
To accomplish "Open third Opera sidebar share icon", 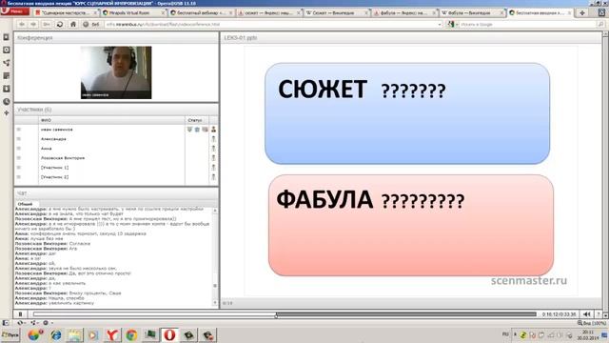I will pos(7,63).
